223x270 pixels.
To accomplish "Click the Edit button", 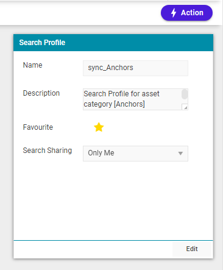I will 192,249.
